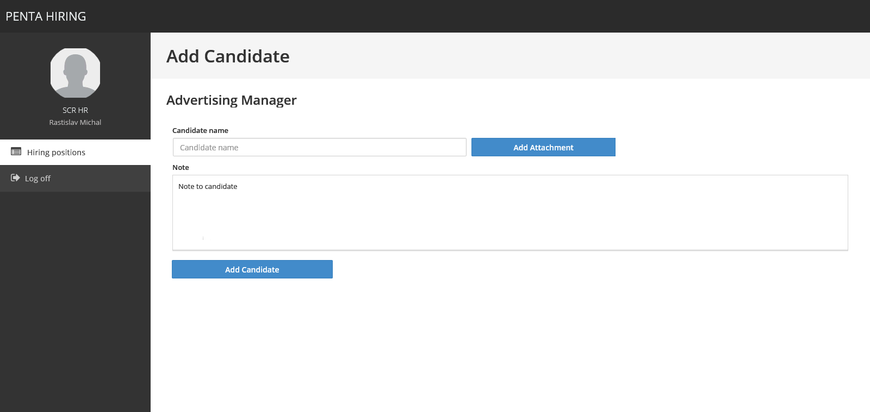
Task: Focus the Candidate name text field
Action: [319, 147]
